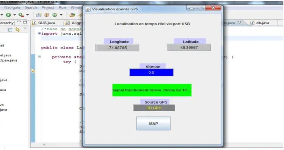Click the warning marker in editor gutter
The height and width of the screenshot is (150, 284).
pos(33,71)
